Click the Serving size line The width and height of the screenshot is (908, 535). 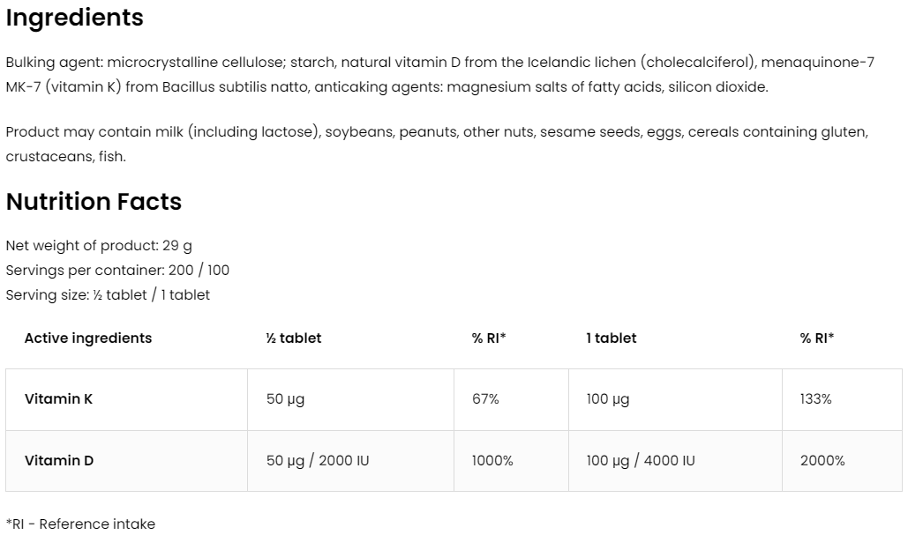point(108,295)
